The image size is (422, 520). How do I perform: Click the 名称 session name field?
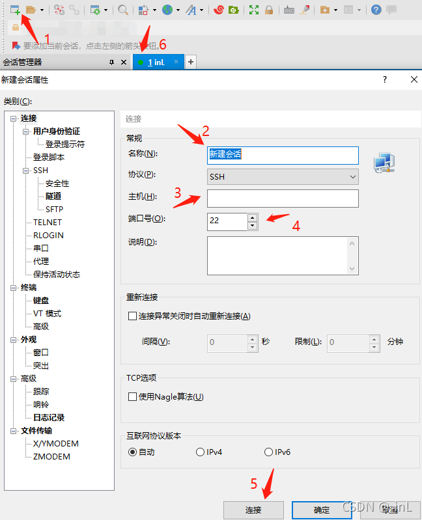pos(283,155)
